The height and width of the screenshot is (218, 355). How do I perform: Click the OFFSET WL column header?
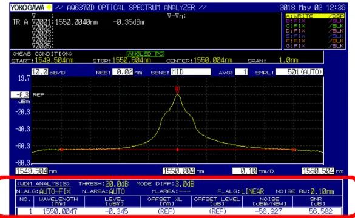[x=166, y=202]
